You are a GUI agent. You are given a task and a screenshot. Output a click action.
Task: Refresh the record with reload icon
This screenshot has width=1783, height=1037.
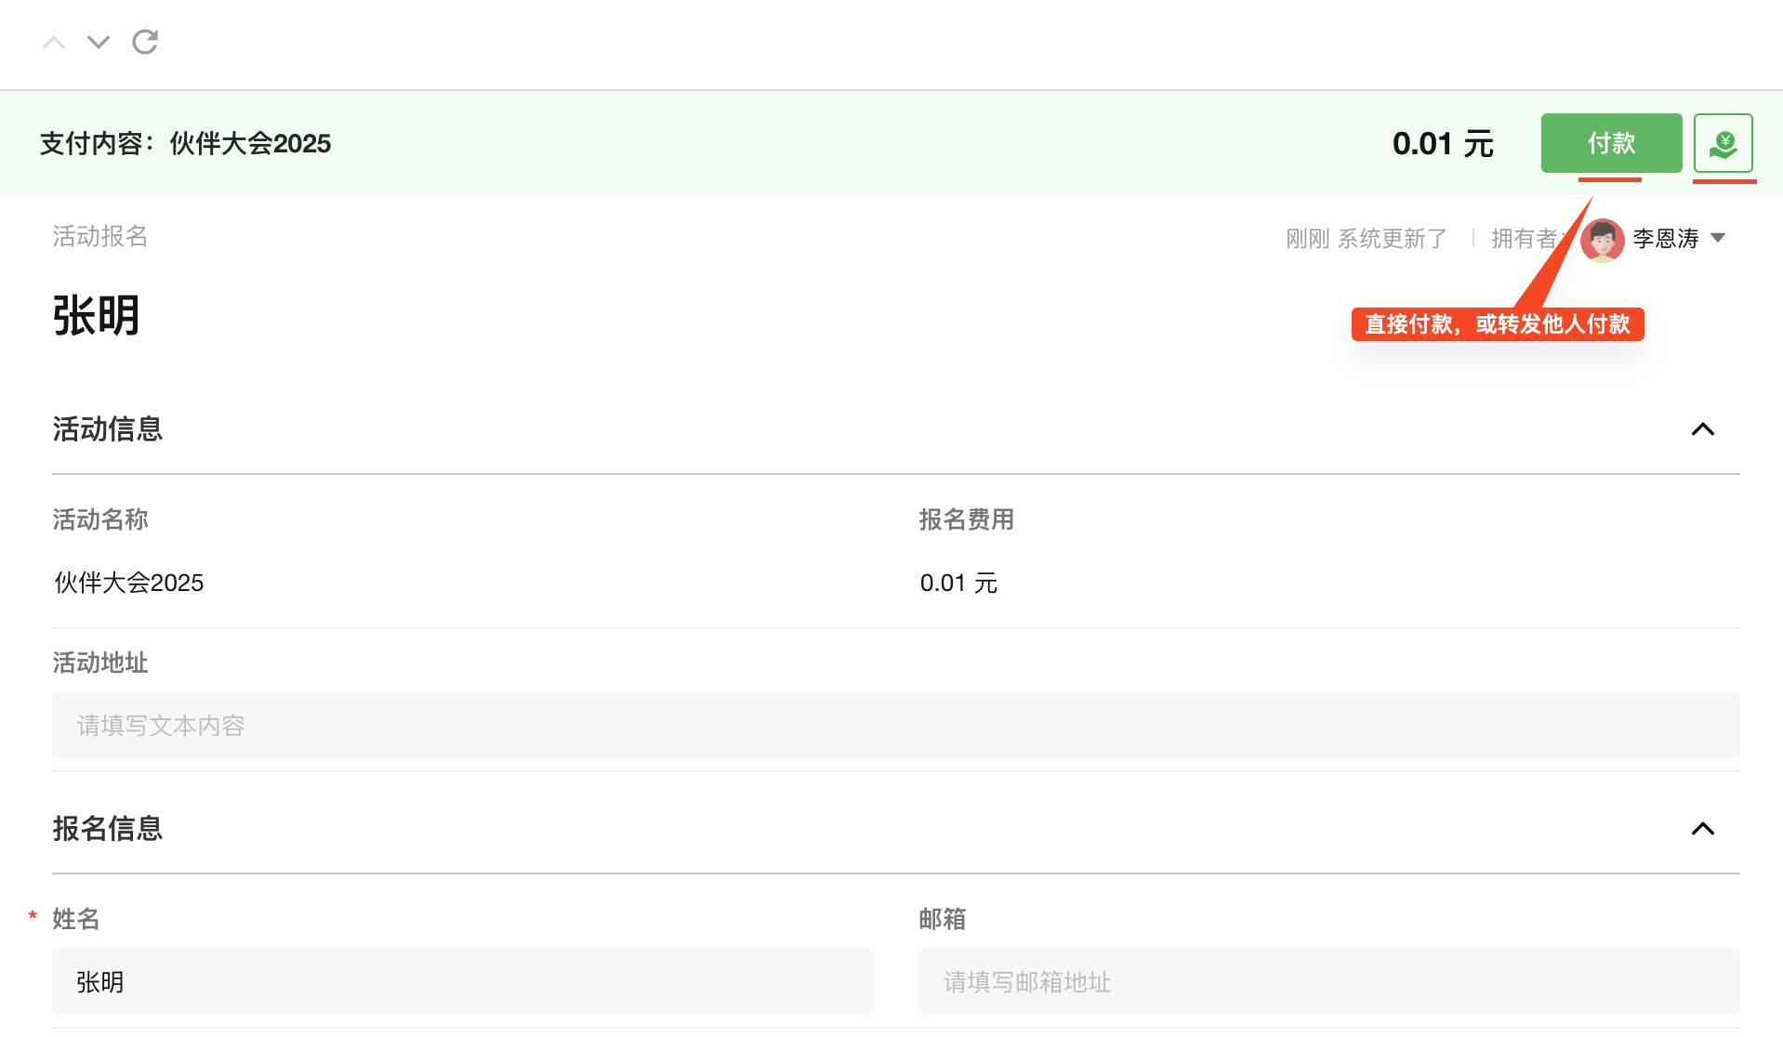[x=145, y=42]
